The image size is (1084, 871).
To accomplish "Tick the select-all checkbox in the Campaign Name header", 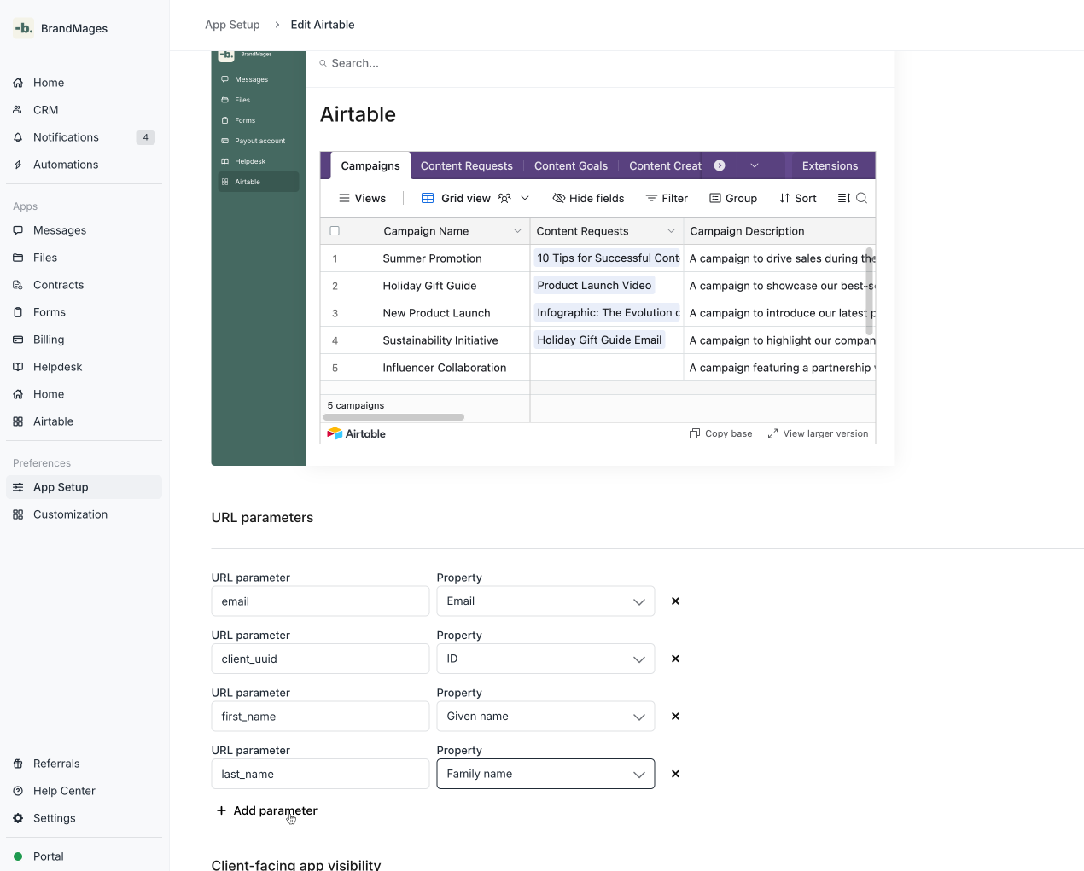I will tap(335, 231).
